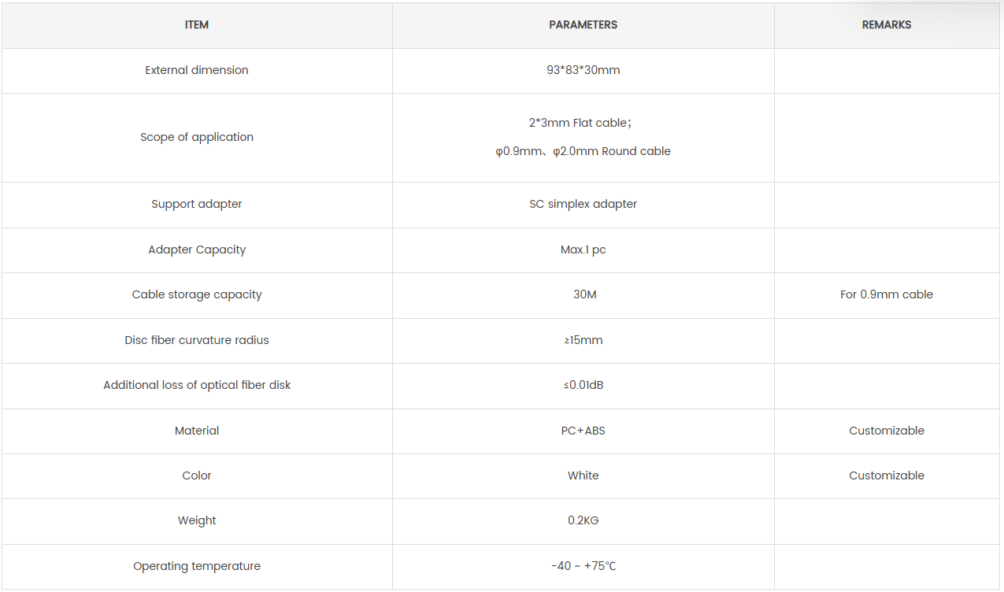Click the 93*83*30mm dimension value

point(584,70)
